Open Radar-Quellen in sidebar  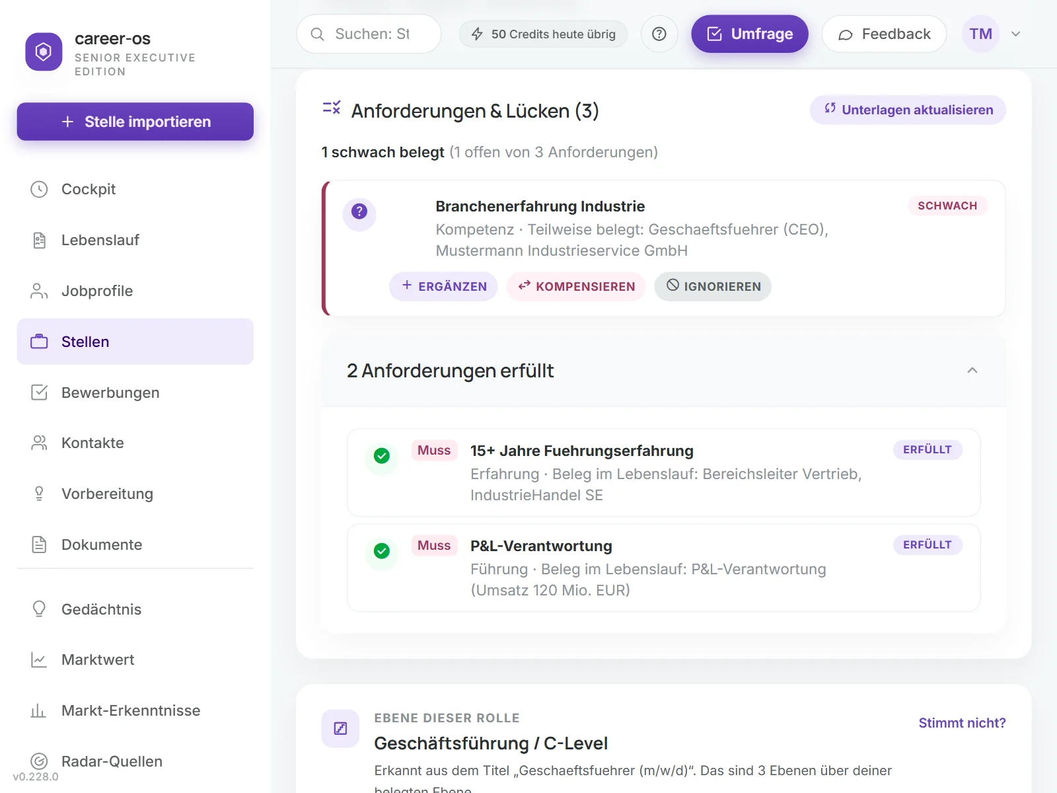(x=135, y=761)
